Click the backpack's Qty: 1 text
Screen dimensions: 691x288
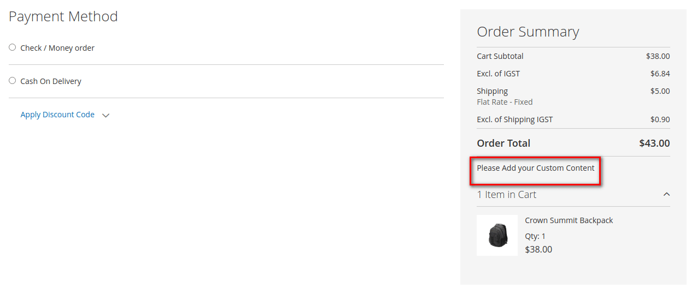point(535,236)
